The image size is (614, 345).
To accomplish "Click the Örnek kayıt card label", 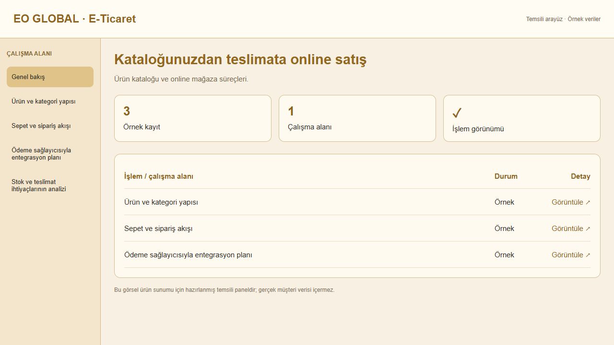I will (142, 127).
